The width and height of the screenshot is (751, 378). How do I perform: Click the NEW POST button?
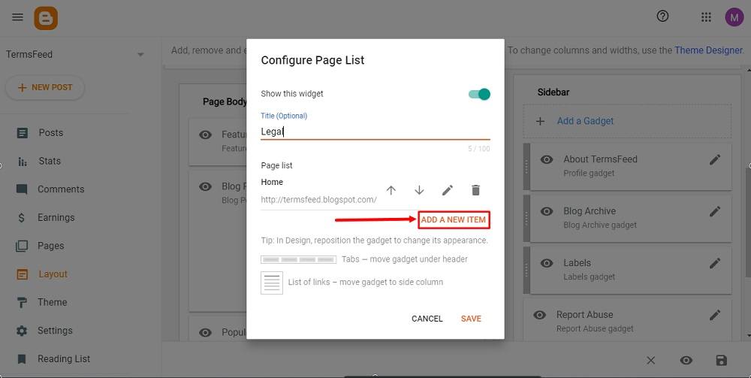[x=45, y=88]
